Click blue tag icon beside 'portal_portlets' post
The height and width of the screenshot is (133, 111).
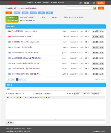pyautogui.click(x=9, y=42)
